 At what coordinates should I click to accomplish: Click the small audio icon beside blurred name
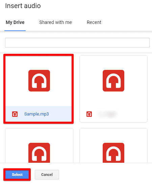coord(89,114)
